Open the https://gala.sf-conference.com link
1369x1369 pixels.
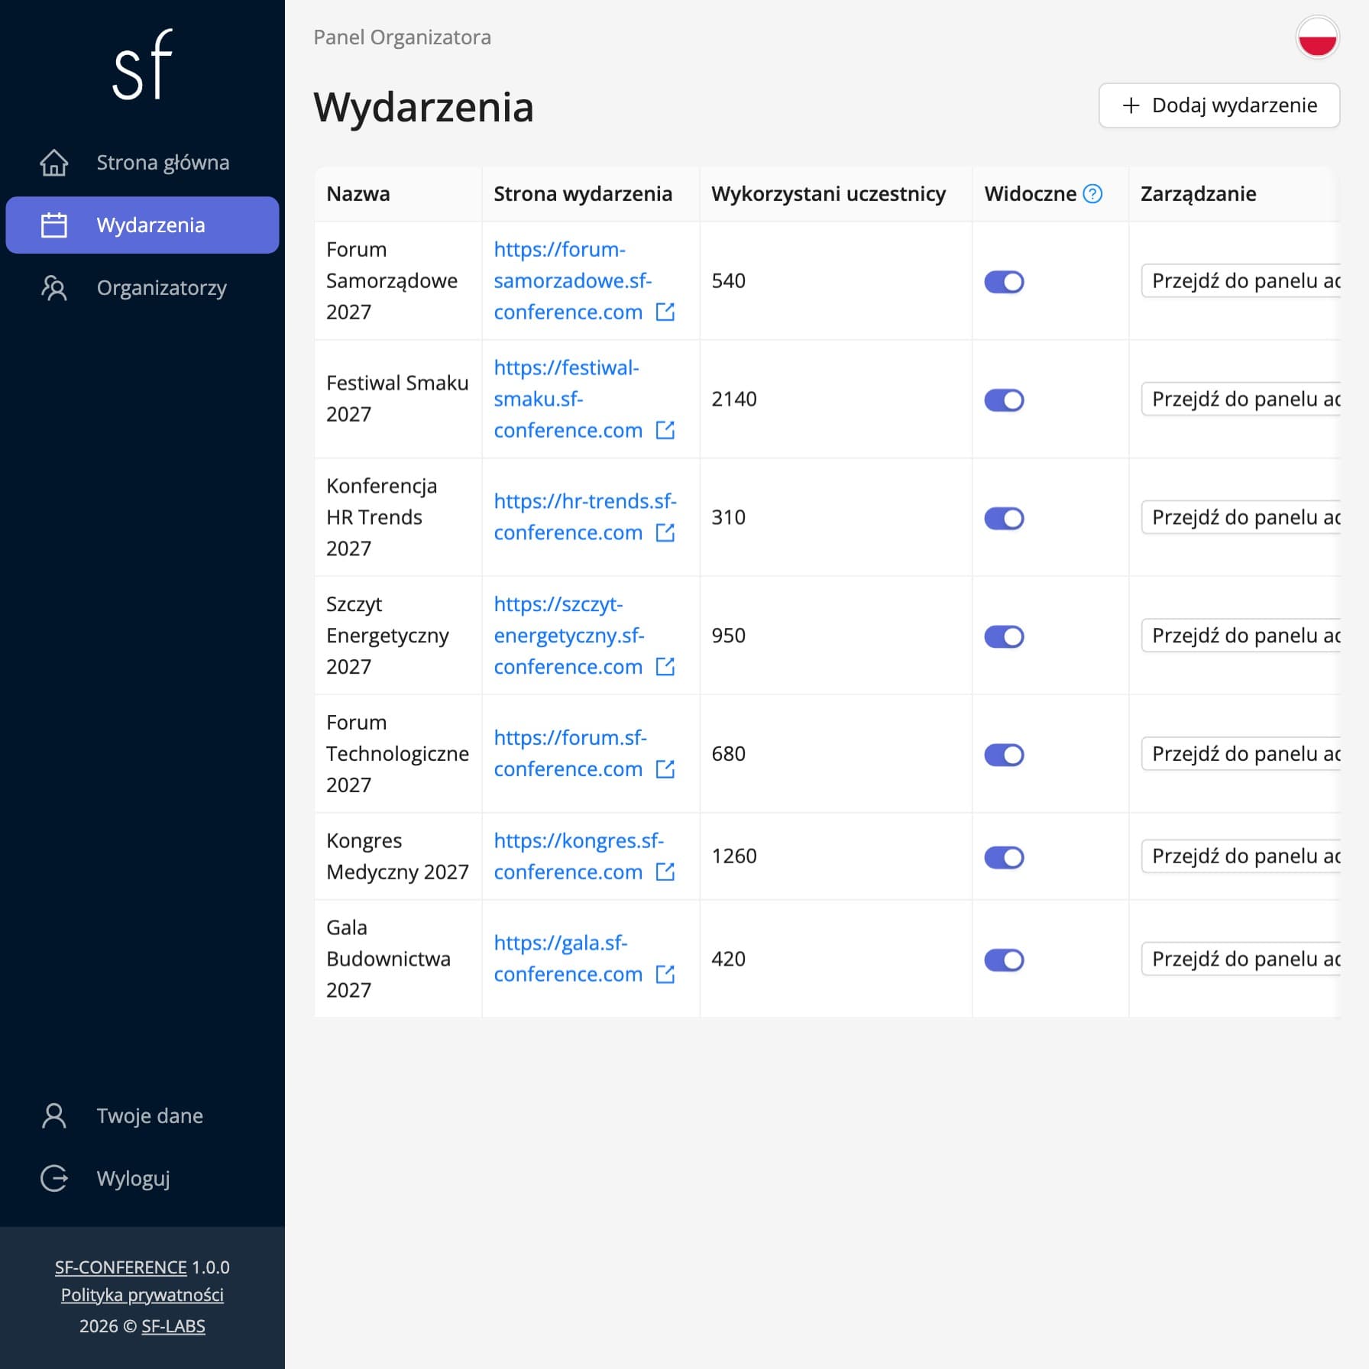(x=568, y=959)
